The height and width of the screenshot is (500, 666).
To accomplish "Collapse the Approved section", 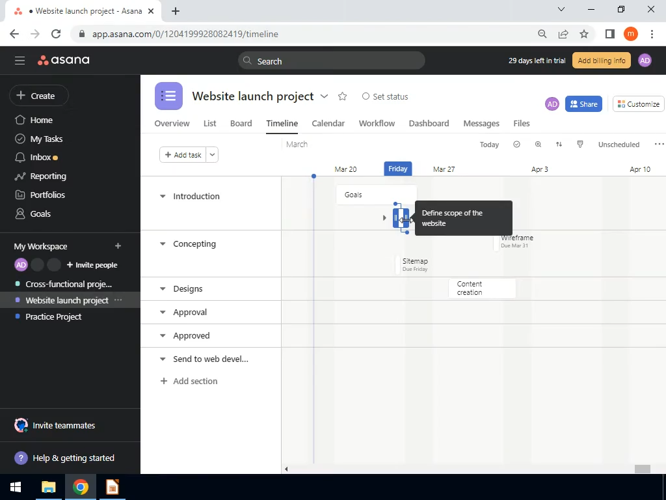I will (x=162, y=335).
